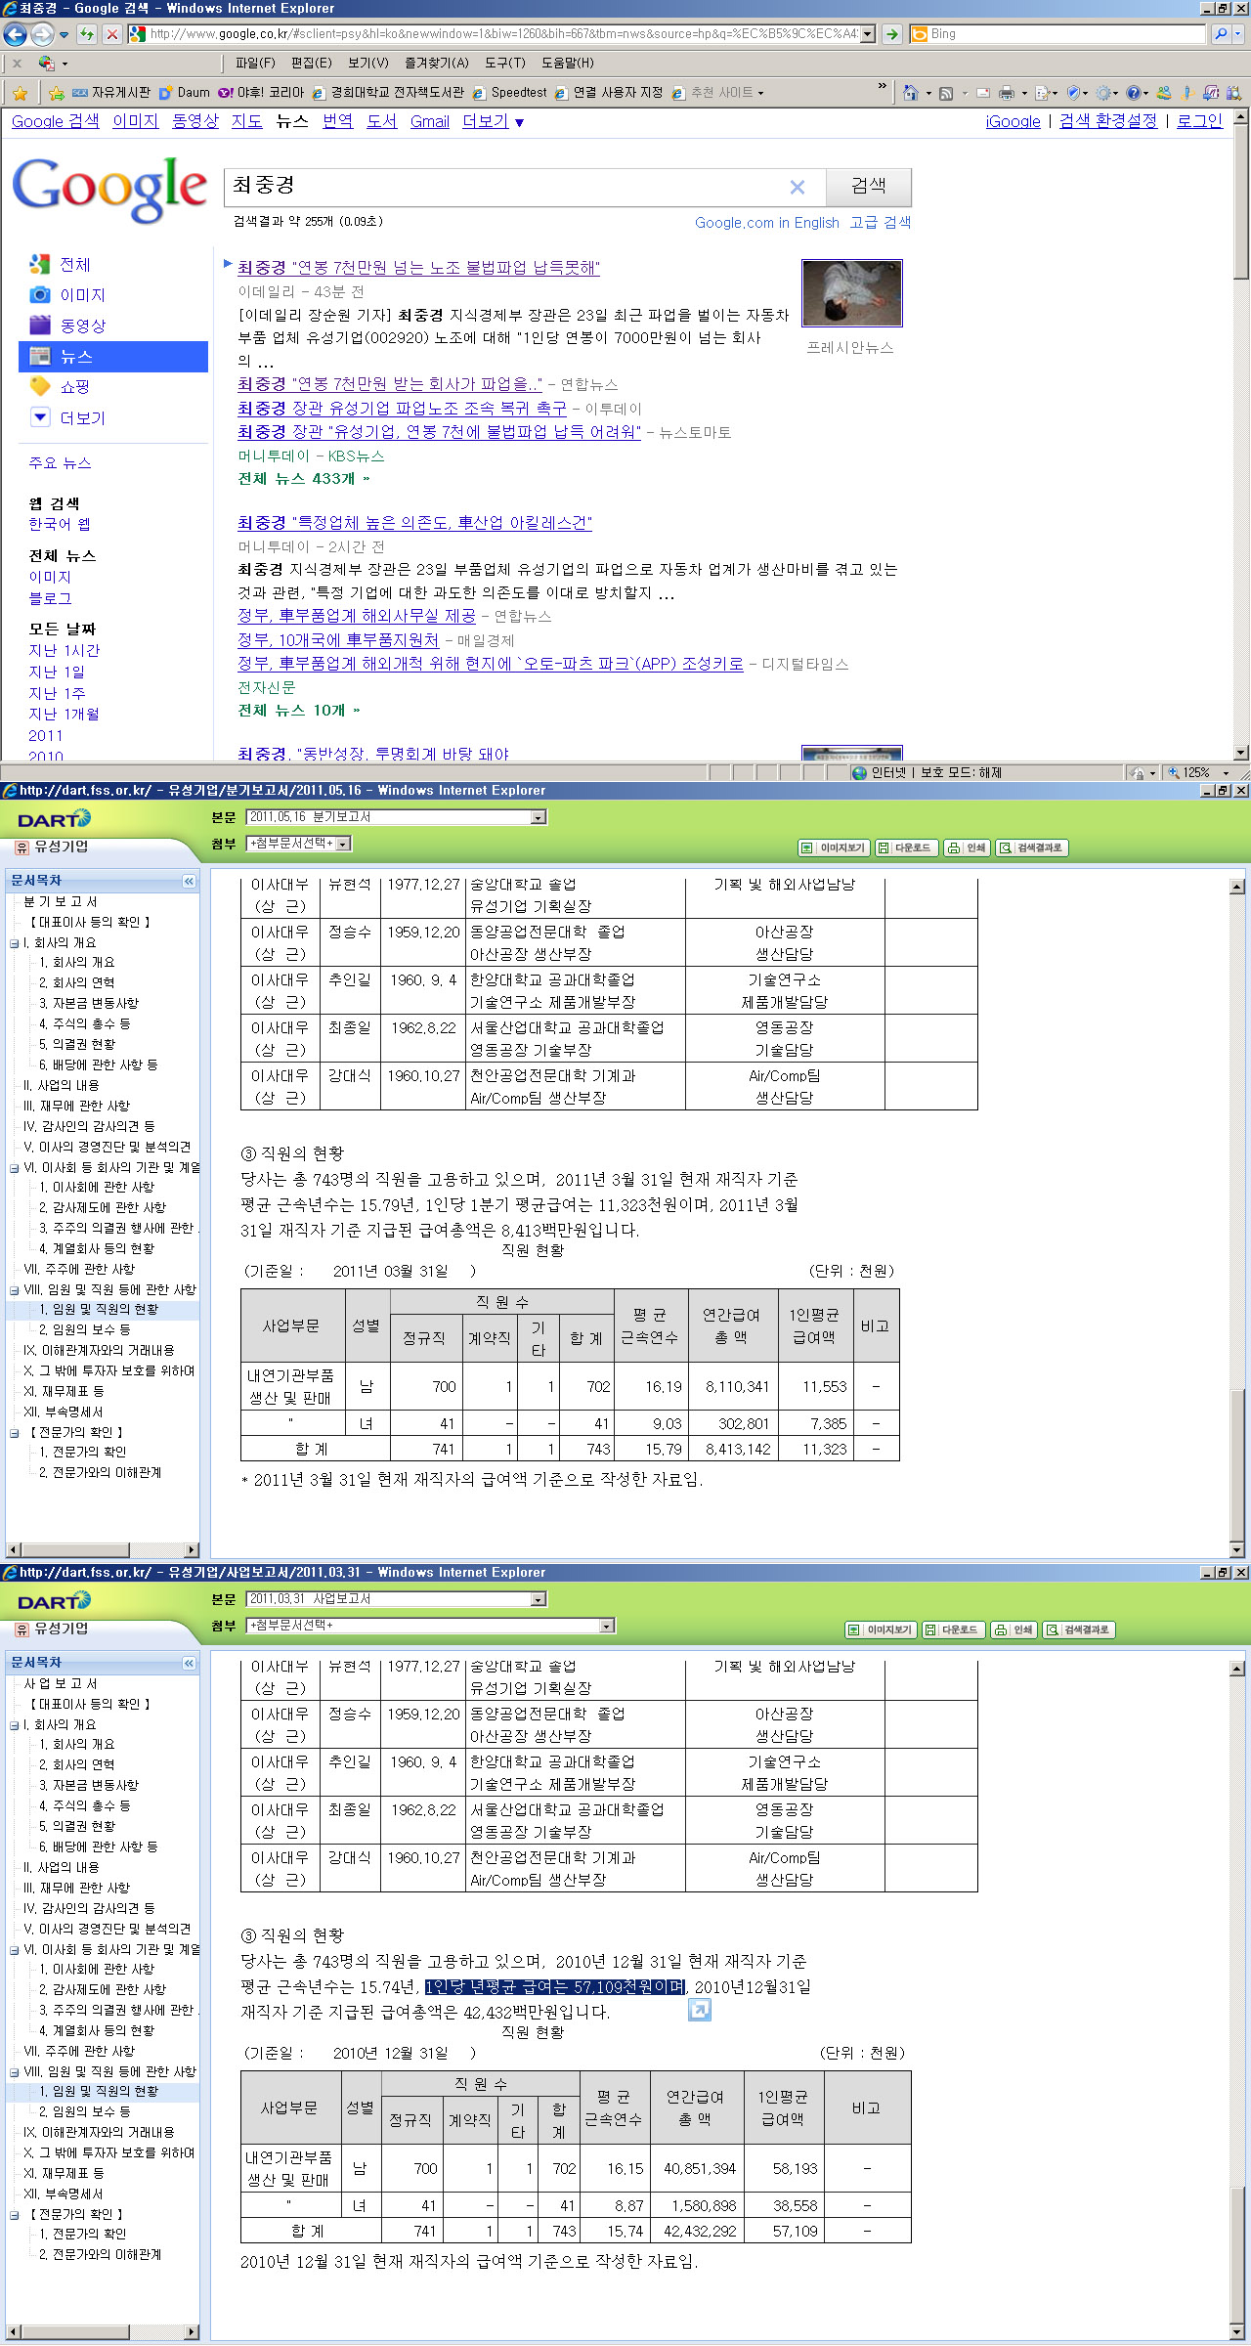
Task: Open the address bar URL history dropdown
Action: click(x=867, y=34)
